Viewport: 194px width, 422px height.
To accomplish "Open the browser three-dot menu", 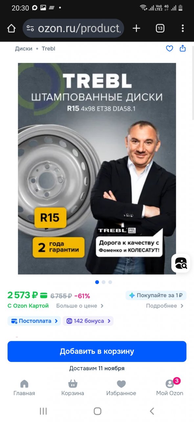I will click(183, 28).
